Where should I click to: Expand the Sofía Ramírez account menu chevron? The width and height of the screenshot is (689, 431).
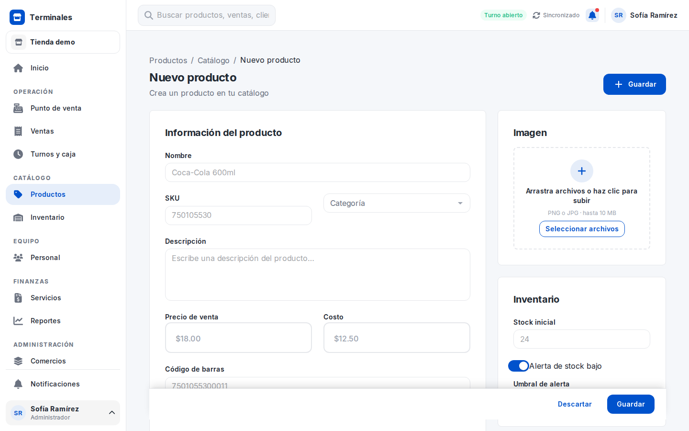click(x=111, y=413)
